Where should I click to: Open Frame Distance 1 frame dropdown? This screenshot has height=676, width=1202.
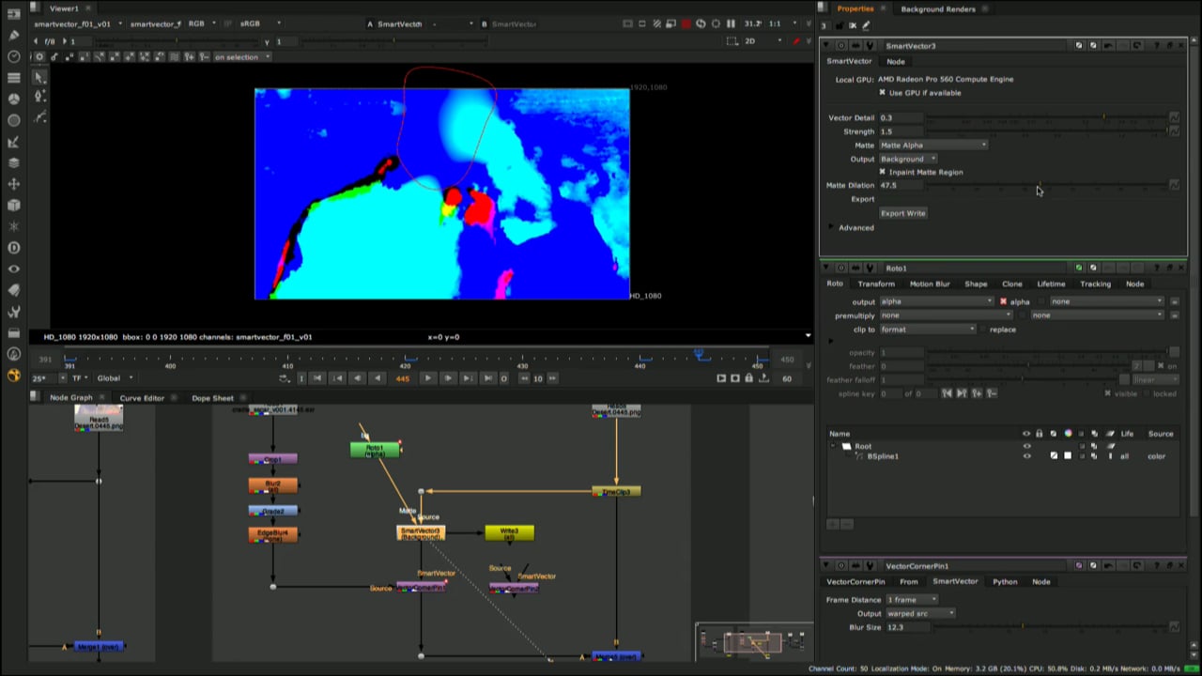click(x=911, y=600)
